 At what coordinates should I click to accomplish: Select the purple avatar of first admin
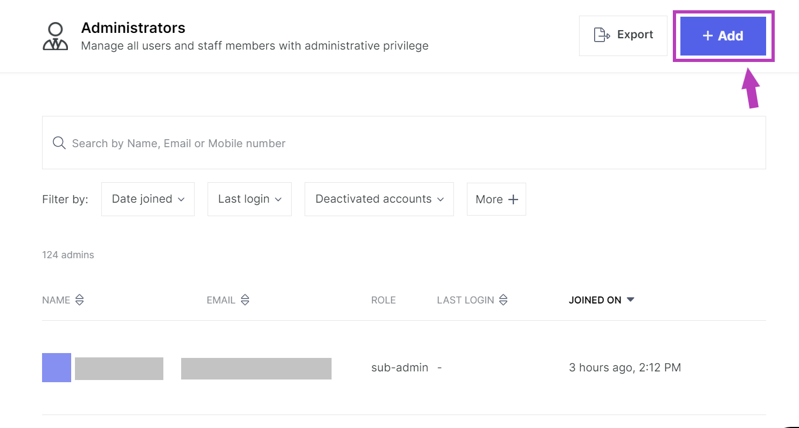57,368
